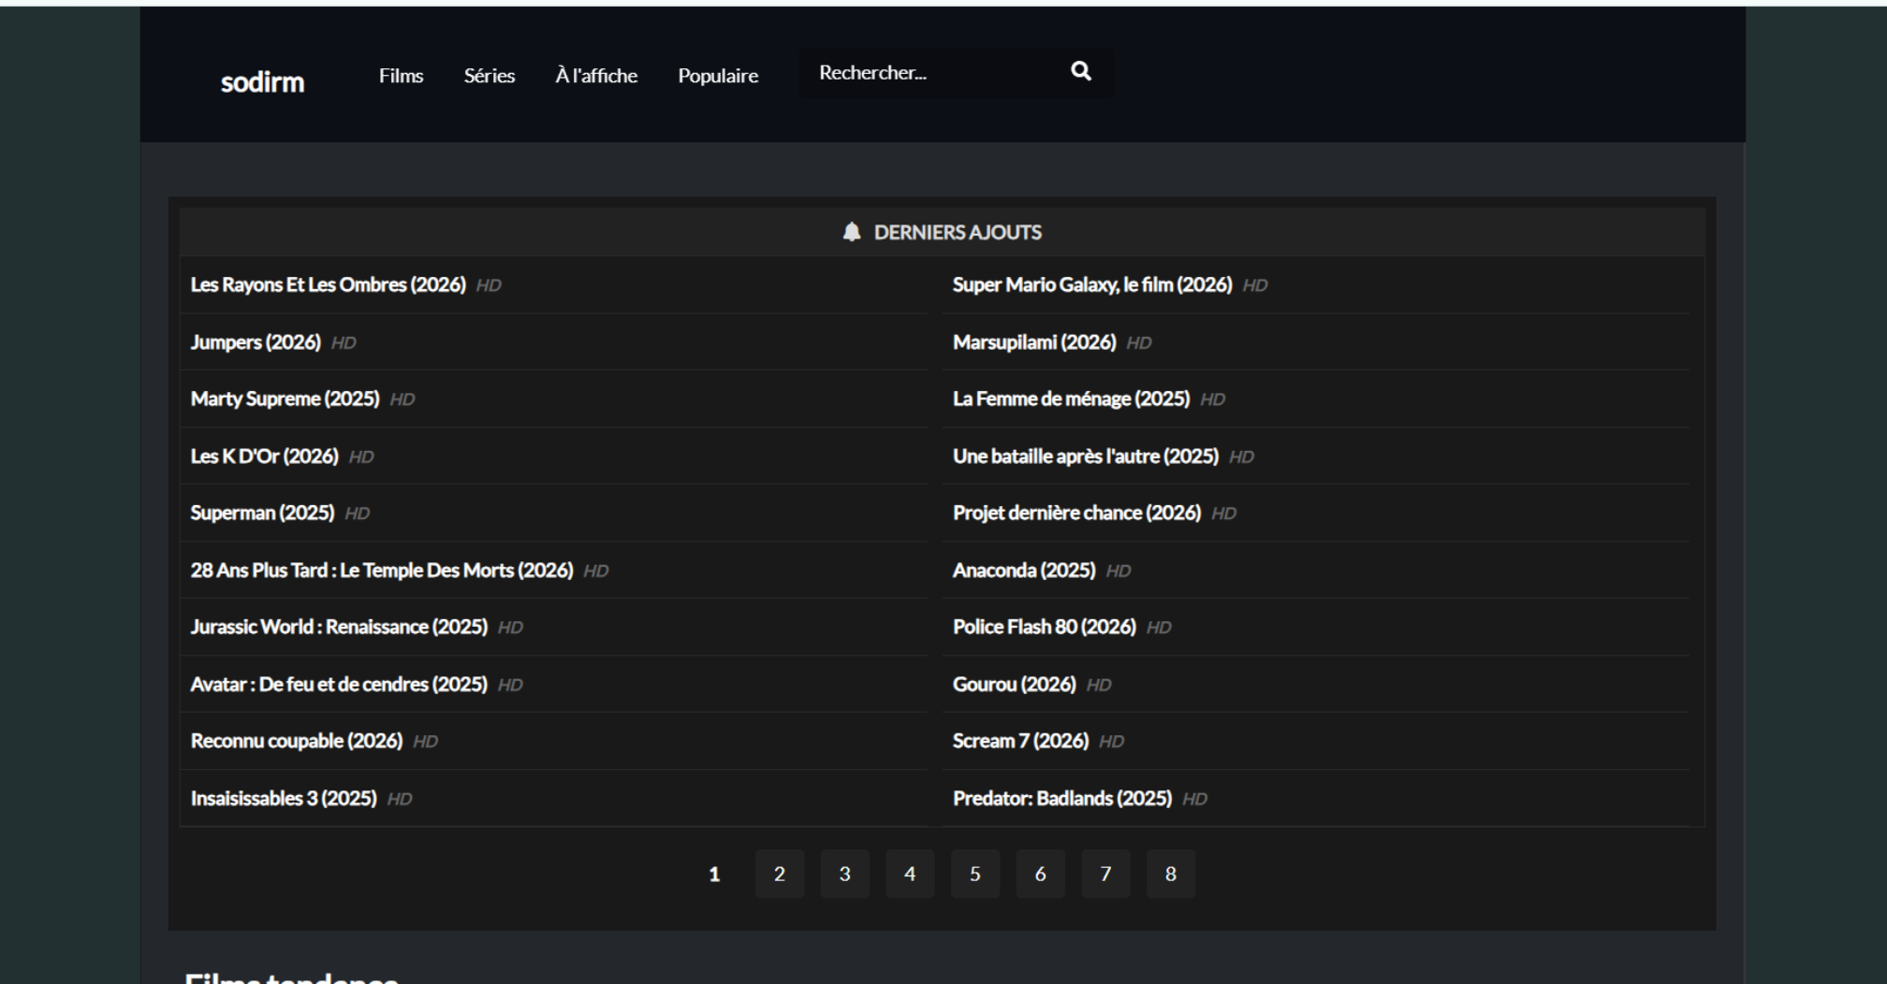Open the Films menu item
Viewport: 1887px width, 984px height.
[x=401, y=76]
